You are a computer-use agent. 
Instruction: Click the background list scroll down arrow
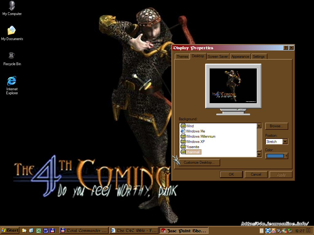pos(259,155)
